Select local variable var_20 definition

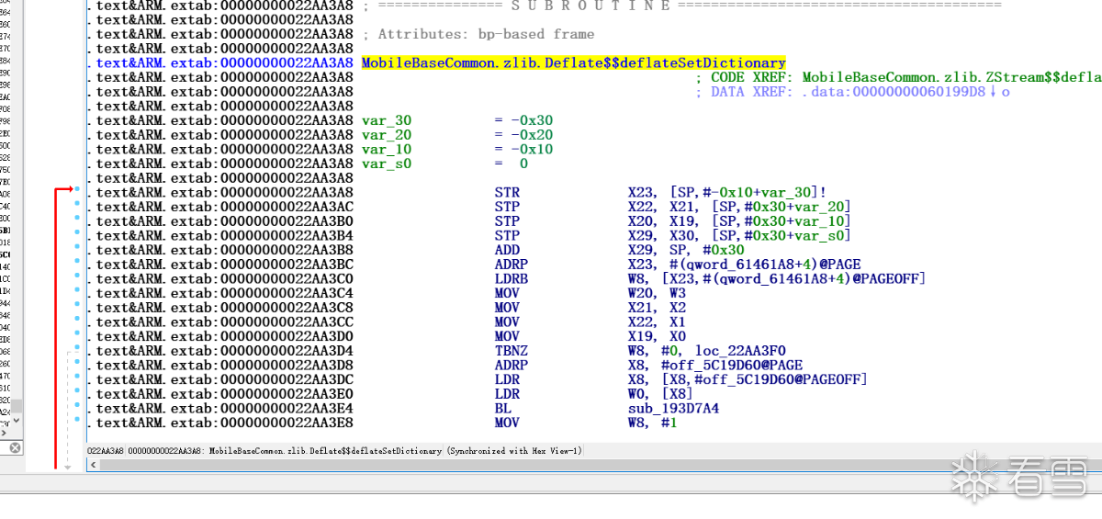pyautogui.click(x=387, y=134)
